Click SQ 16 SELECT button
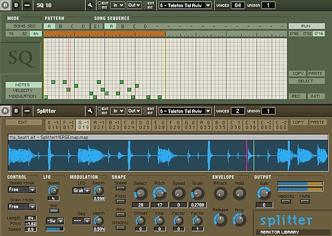The width and height of the screenshot is (332, 236). (x=307, y=81)
